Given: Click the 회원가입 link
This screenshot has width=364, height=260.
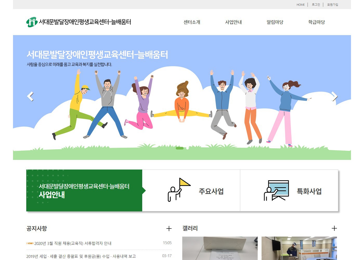Looking at the screenshot, I should coord(333,5).
